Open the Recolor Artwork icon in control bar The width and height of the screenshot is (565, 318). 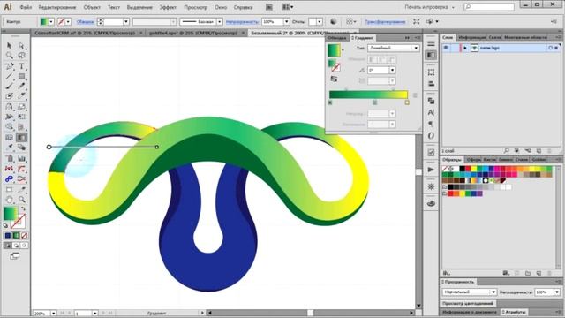[334, 21]
